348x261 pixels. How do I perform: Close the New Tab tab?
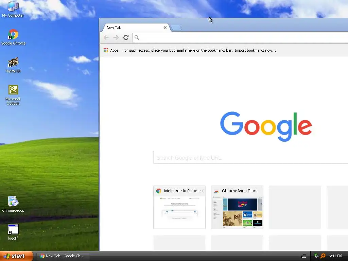pos(165,28)
